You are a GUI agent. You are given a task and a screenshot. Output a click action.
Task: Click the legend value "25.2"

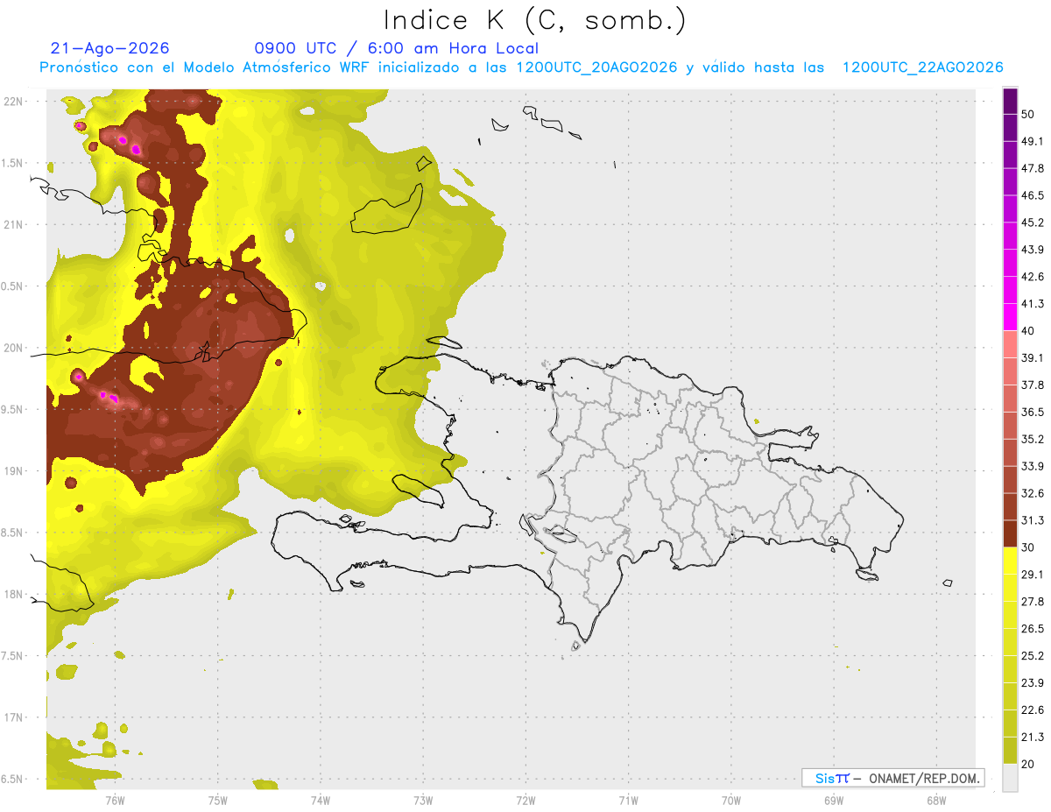[1033, 655]
